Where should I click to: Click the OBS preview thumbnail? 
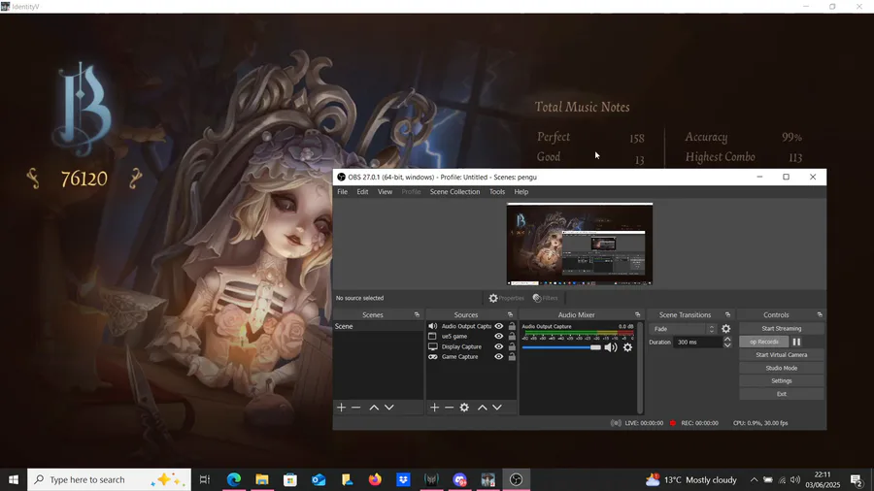tap(580, 245)
